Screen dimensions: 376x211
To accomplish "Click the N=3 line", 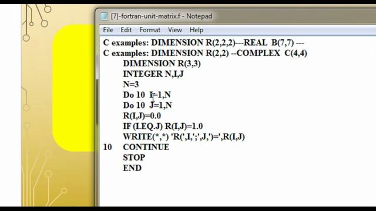I will point(131,84).
